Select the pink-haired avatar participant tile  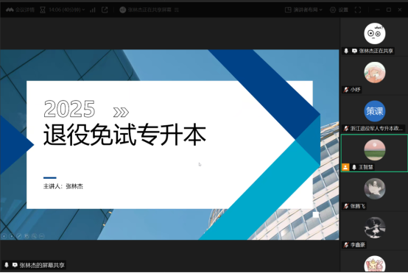click(x=374, y=72)
